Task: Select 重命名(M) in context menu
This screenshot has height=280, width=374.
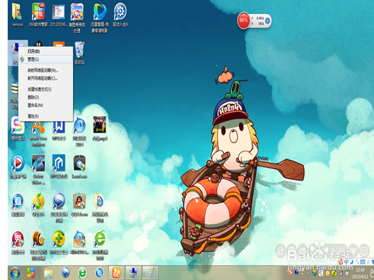Action: point(45,105)
